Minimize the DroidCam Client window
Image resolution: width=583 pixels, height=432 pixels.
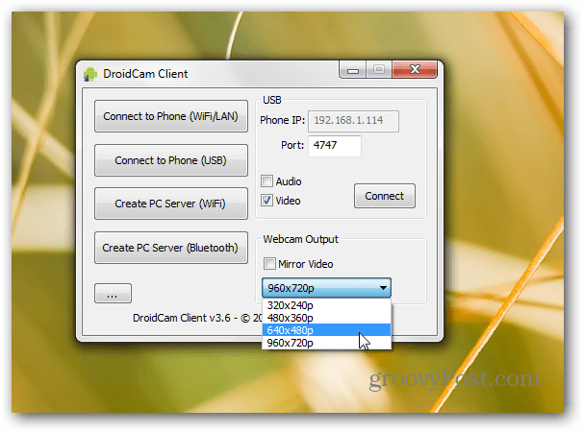coord(353,69)
